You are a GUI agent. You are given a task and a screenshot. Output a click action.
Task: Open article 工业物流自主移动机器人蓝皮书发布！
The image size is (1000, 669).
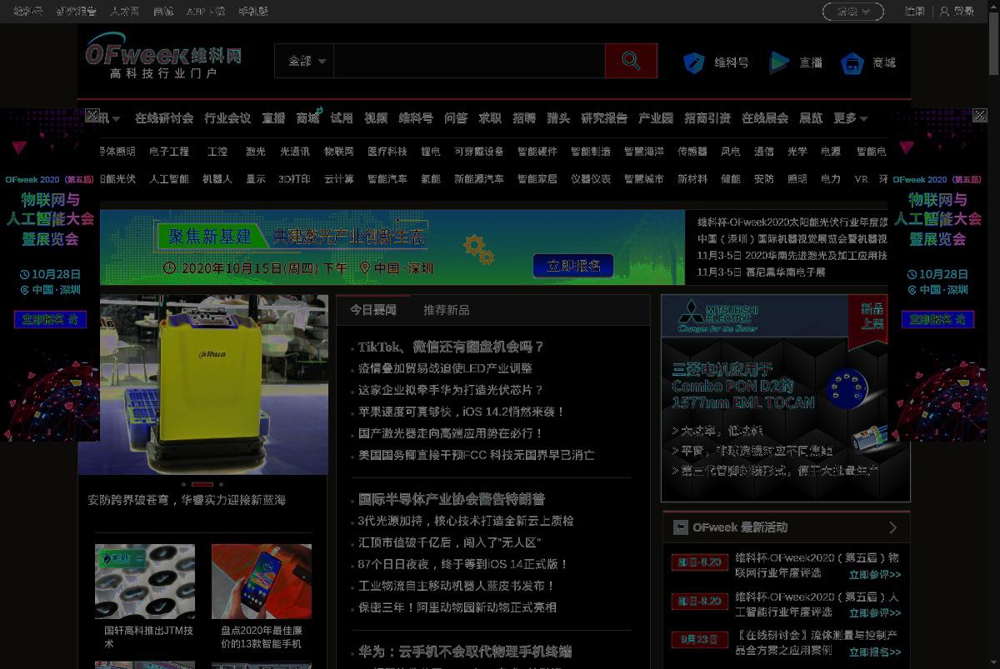[457, 586]
